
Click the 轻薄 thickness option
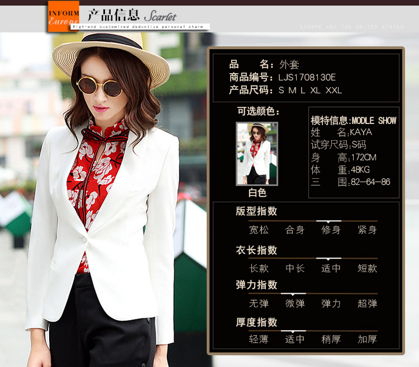[259, 339]
